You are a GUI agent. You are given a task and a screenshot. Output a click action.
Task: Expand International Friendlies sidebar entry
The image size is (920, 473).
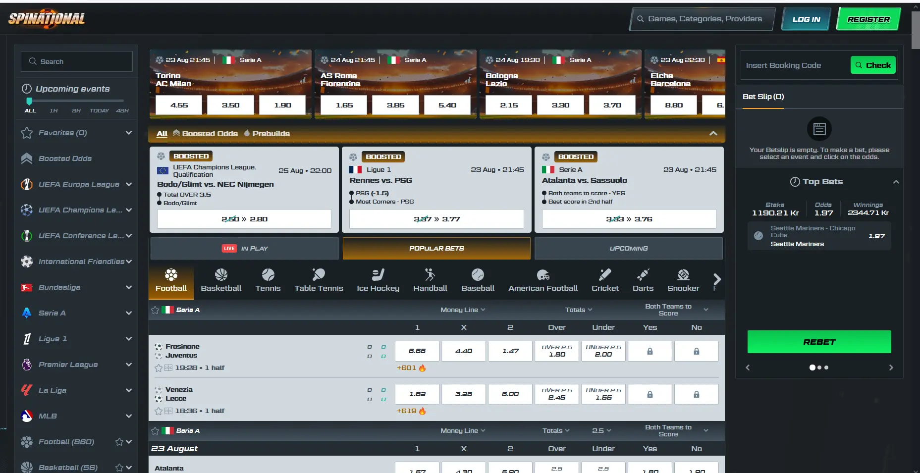pos(129,262)
